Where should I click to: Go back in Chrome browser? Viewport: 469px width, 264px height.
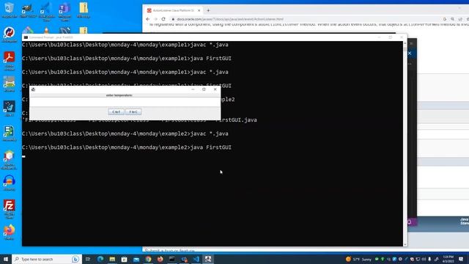pos(148,19)
